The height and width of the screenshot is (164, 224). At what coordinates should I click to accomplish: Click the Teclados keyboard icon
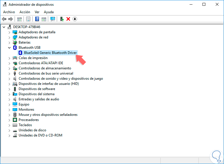pyautogui.click(x=15, y=125)
